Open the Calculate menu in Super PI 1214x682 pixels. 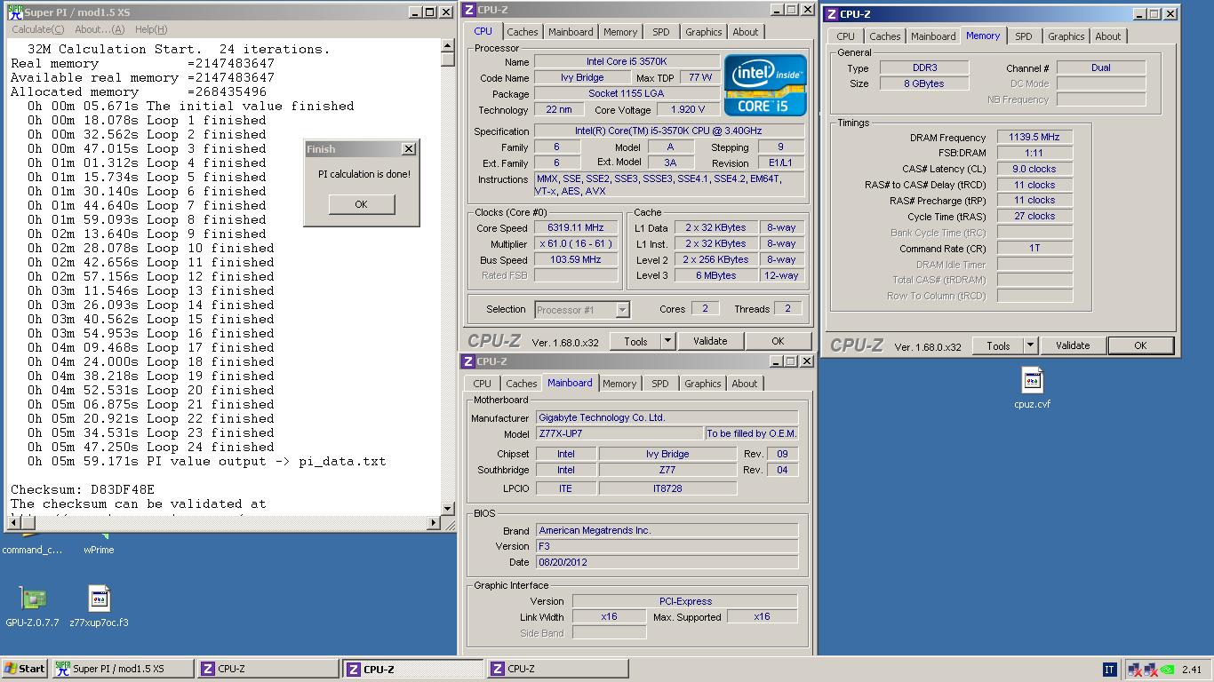coord(37,29)
